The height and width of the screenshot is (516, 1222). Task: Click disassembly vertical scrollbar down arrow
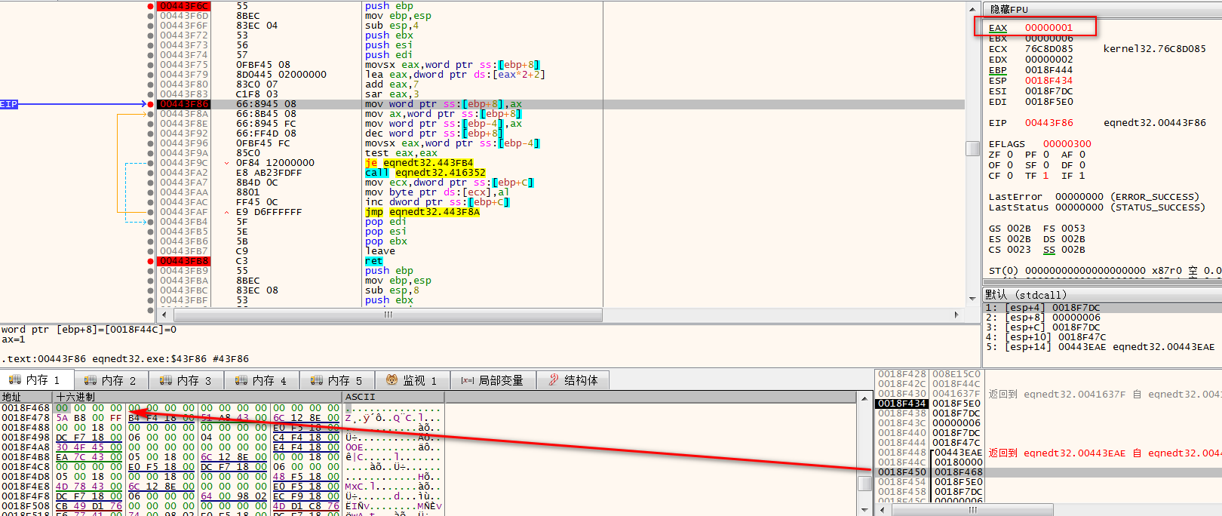coord(973,299)
